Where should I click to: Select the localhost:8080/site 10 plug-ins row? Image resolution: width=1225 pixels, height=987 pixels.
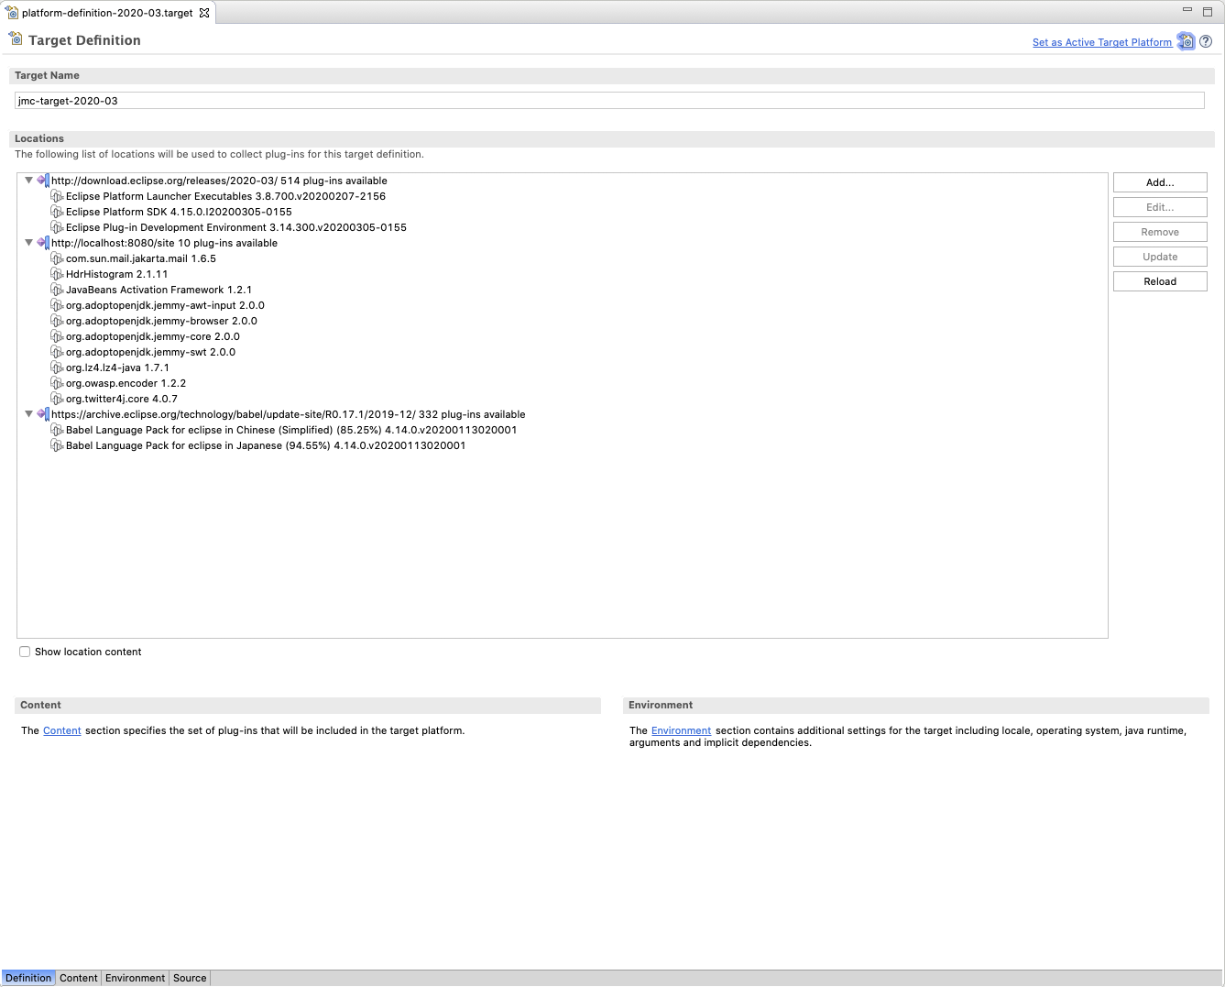click(164, 243)
